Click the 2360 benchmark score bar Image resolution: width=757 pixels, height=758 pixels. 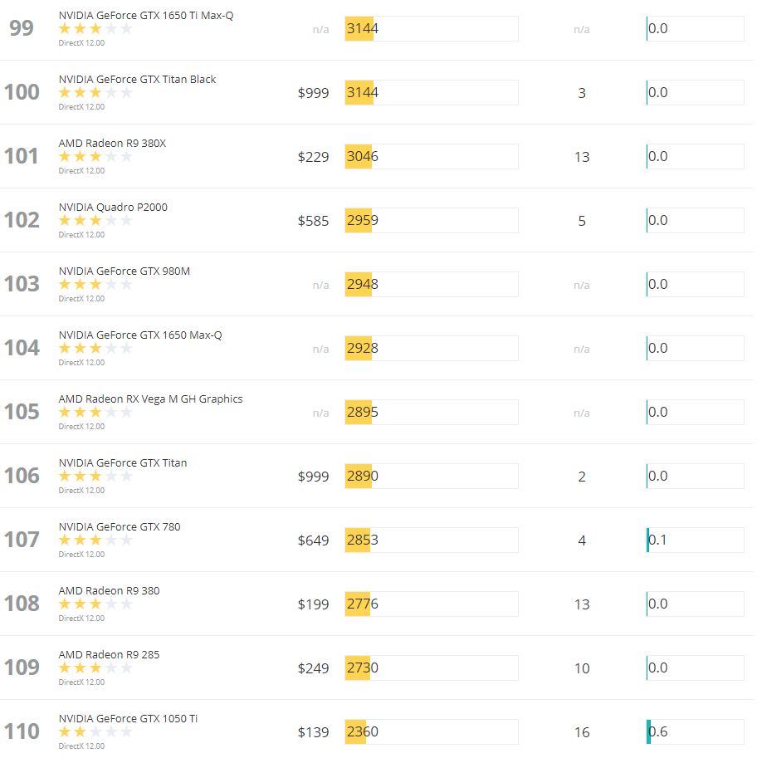coord(431,732)
